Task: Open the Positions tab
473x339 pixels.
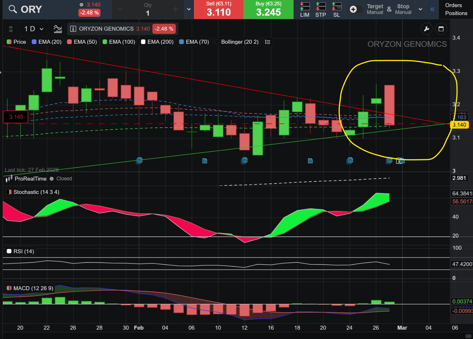Action: point(456,13)
